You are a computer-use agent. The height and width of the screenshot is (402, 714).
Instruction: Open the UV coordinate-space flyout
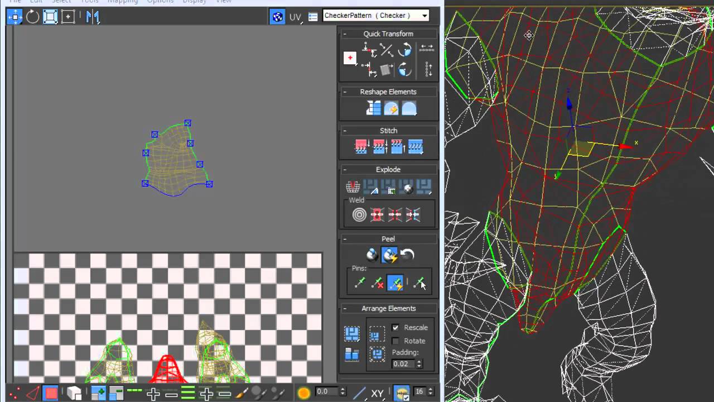click(x=295, y=17)
